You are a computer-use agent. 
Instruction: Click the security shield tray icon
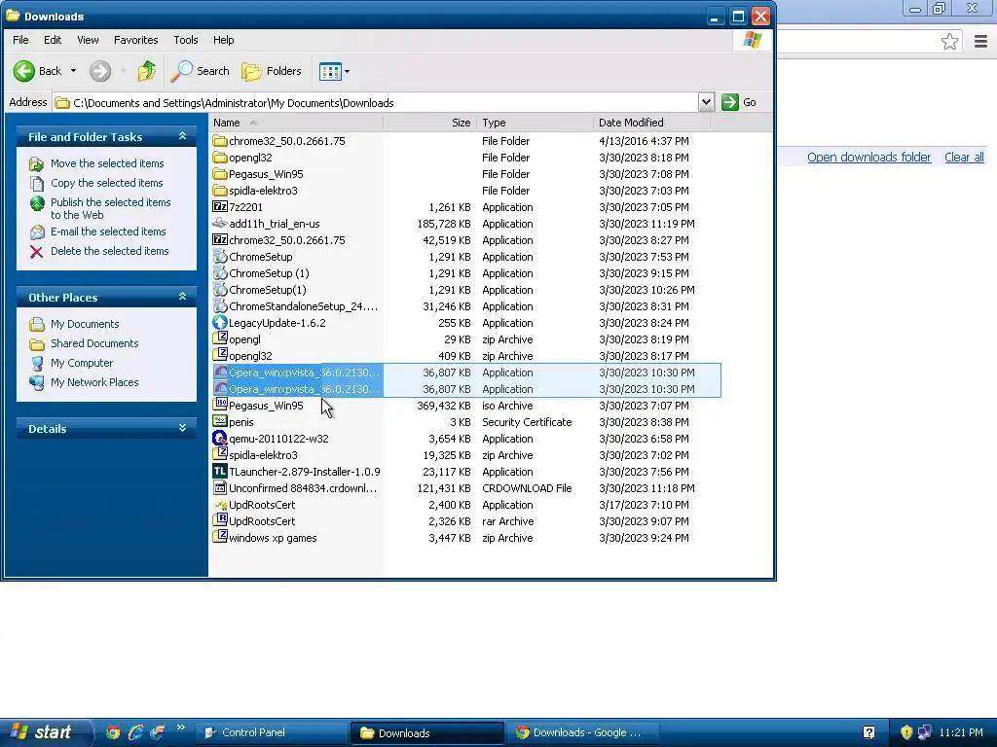point(906,732)
